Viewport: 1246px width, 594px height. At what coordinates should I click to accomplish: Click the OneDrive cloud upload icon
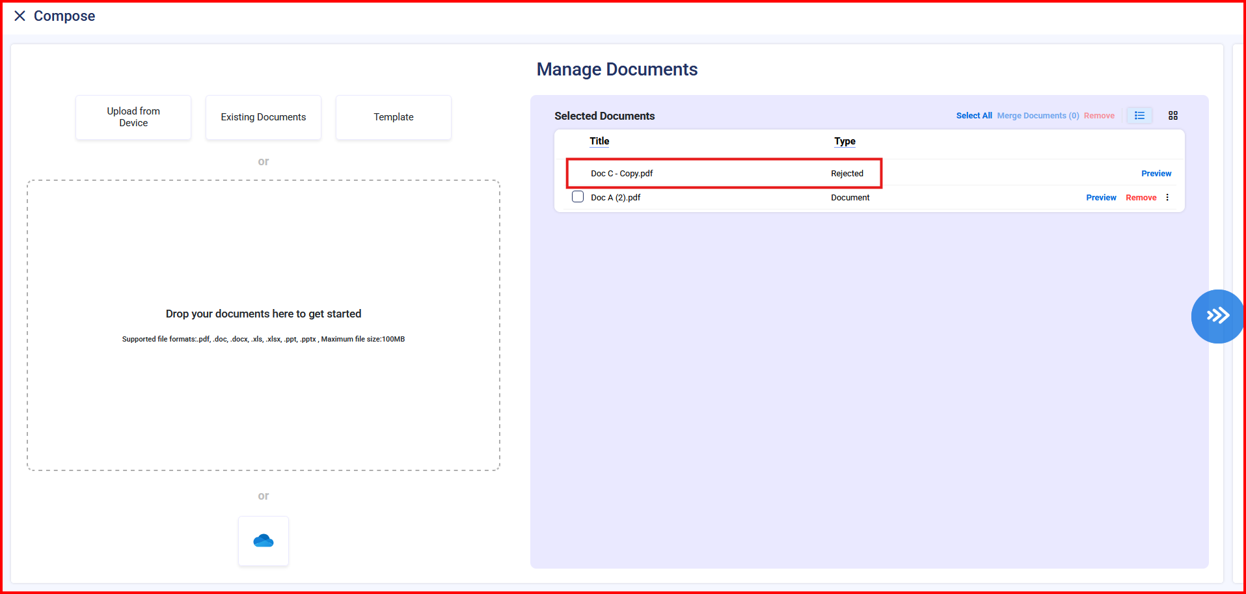[x=263, y=541]
